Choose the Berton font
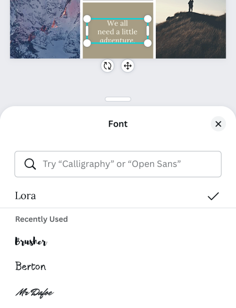 [31, 266]
